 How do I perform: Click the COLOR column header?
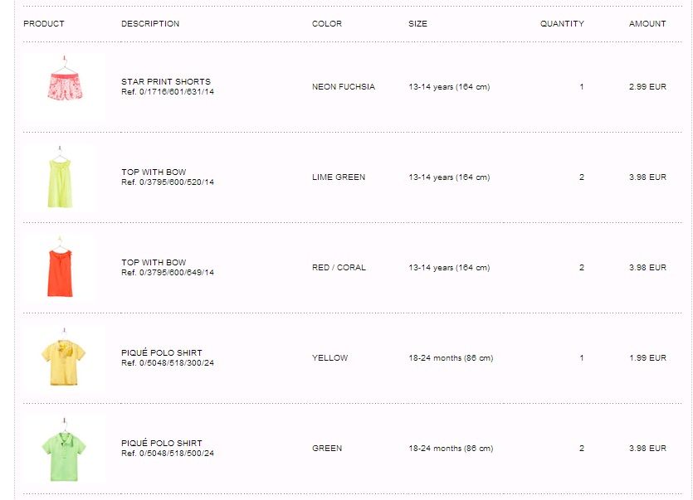pyautogui.click(x=327, y=24)
